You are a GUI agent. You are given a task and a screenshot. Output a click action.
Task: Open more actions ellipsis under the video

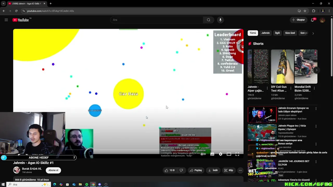(240, 170)
